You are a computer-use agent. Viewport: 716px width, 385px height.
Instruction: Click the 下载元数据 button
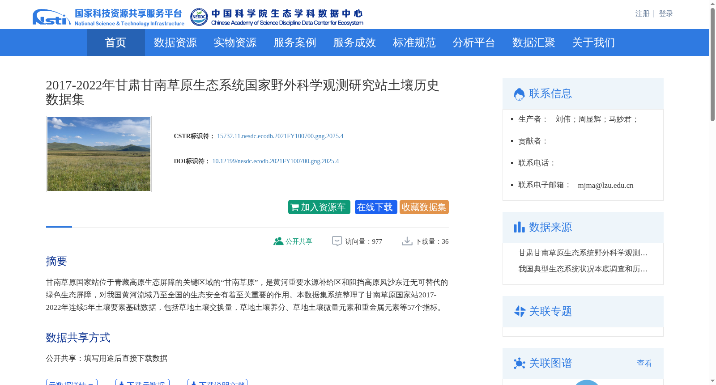142,382
